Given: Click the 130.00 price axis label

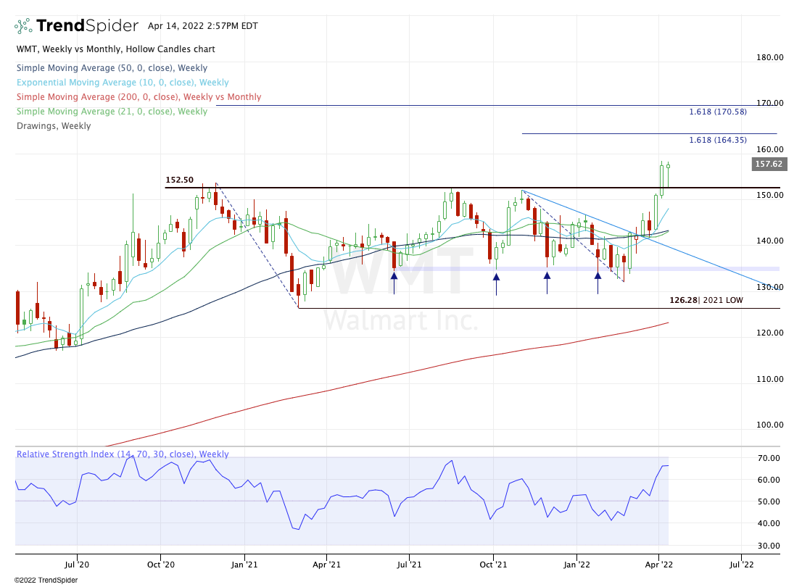Looking at the screenshot, I should (770, 287).
